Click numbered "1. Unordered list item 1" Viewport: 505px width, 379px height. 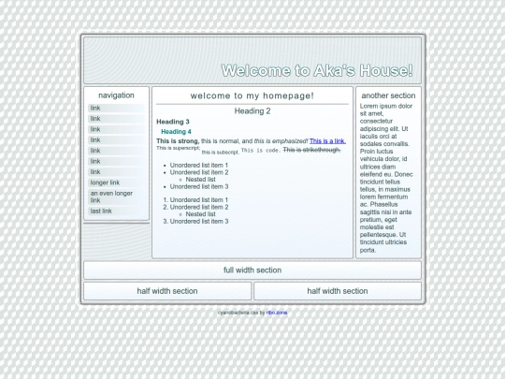(x=195, y=200)
